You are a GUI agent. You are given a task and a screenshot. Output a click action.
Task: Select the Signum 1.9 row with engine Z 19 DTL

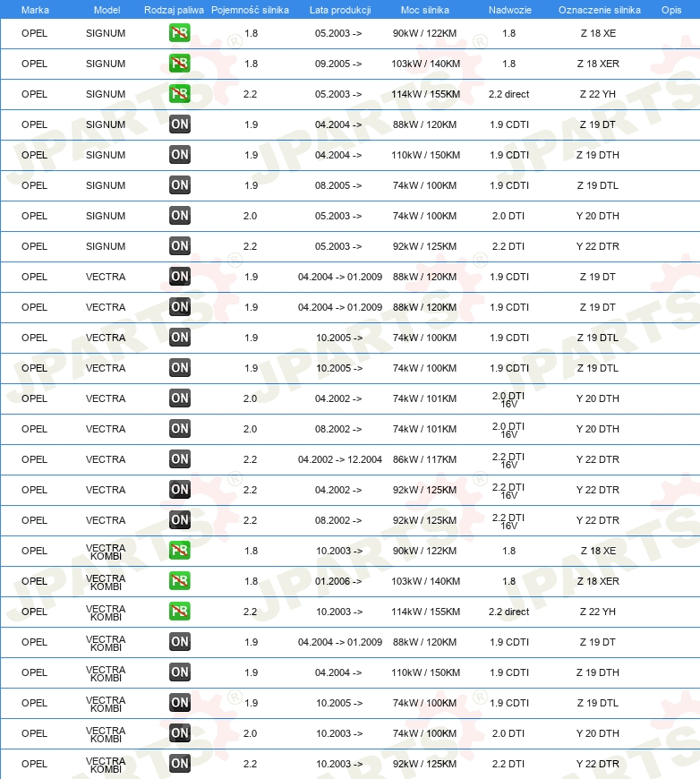tap(350, 185)
